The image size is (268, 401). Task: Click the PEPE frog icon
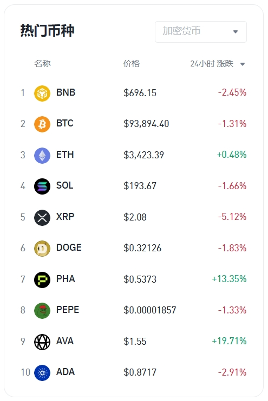42,311
